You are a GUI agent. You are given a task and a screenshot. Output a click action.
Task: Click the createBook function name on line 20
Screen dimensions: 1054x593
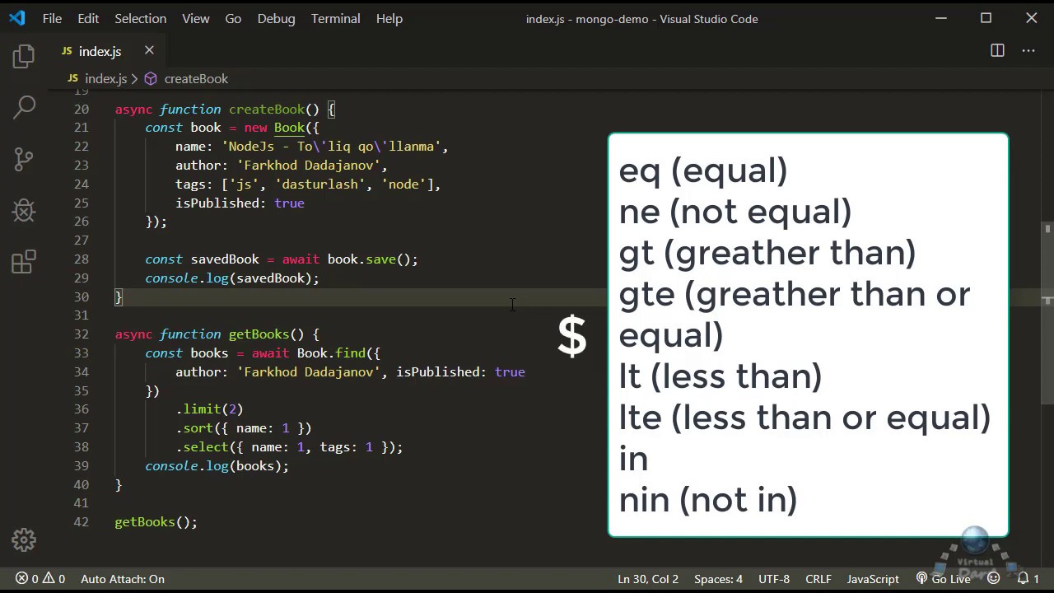coord(267,110)
